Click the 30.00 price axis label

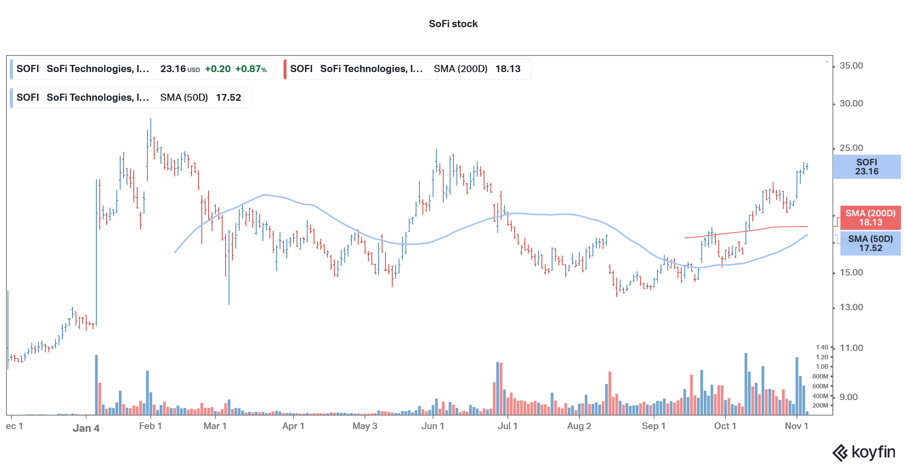coord(851,103)
